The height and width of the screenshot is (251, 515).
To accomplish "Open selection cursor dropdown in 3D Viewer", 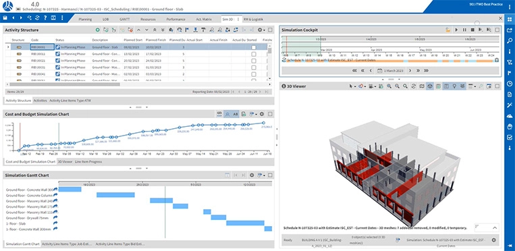I will pos(352,86).
